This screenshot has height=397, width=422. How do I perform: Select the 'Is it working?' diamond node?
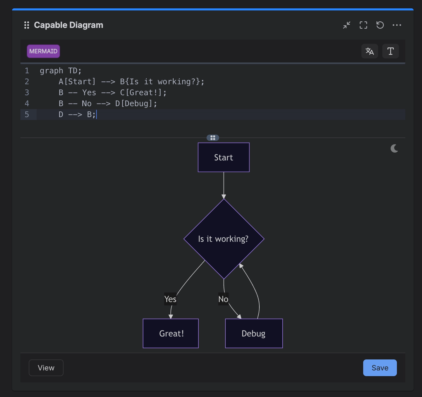[x=224, y=239]
